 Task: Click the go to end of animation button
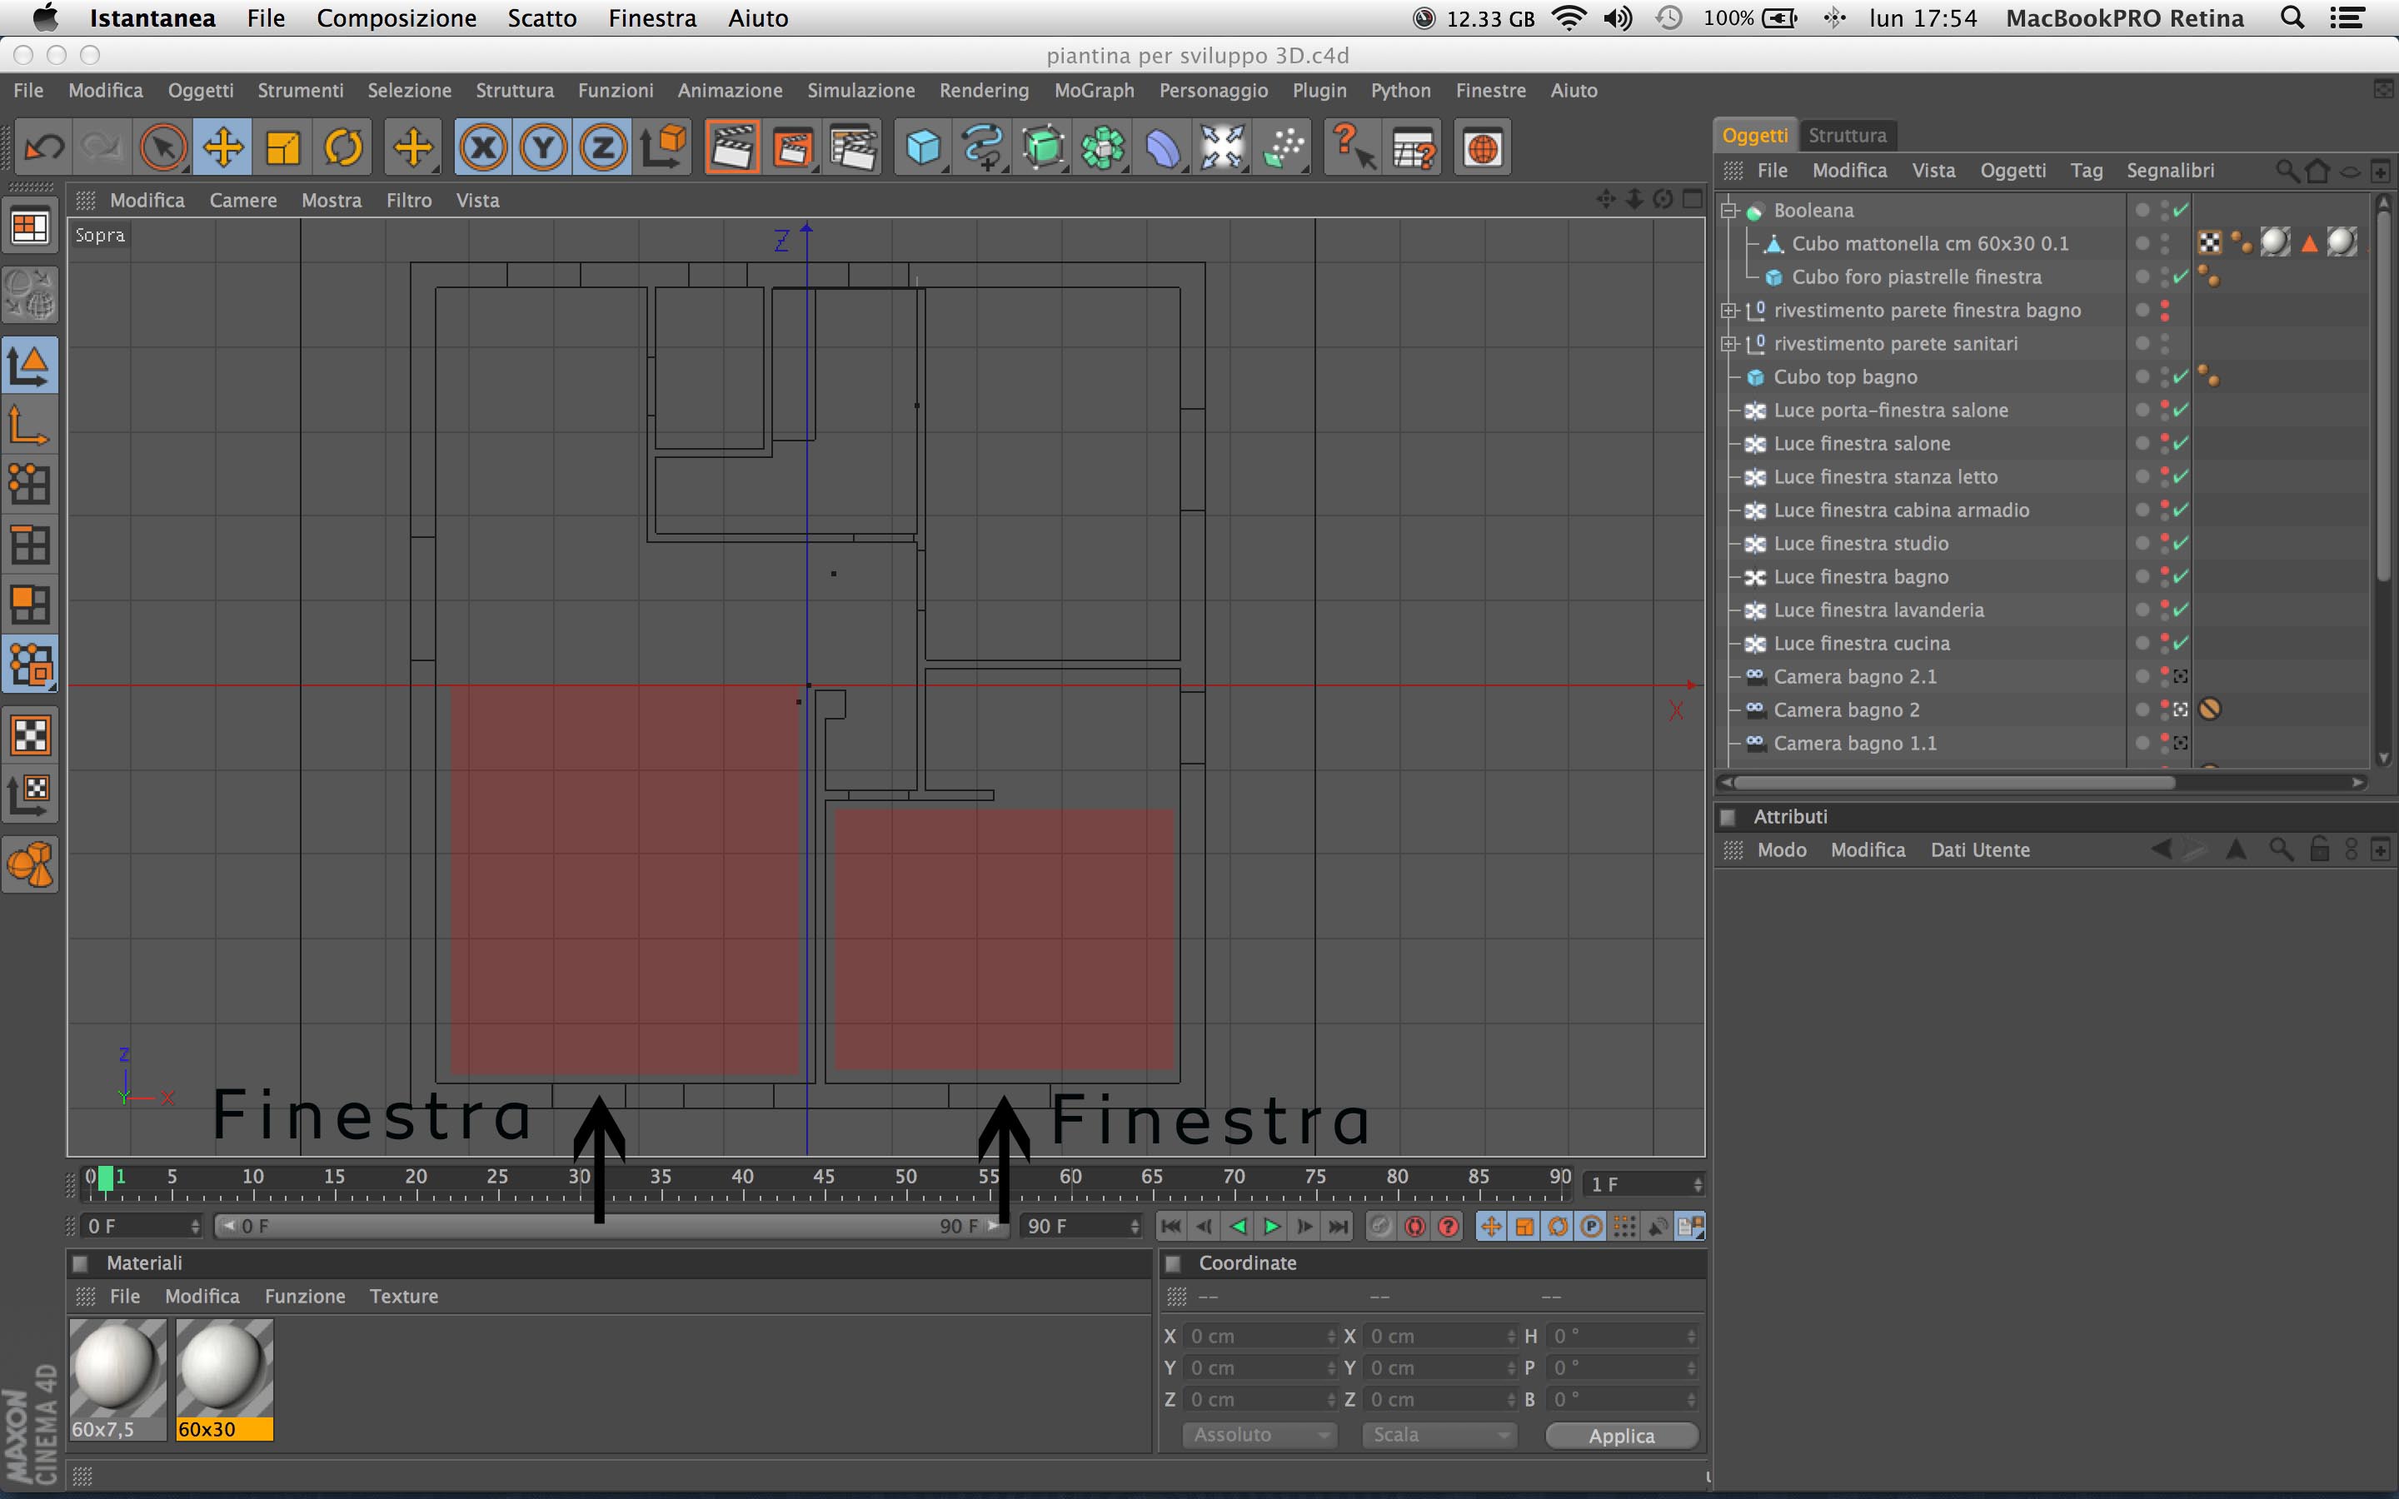pyautogui.click(x=1339, y=1227)
